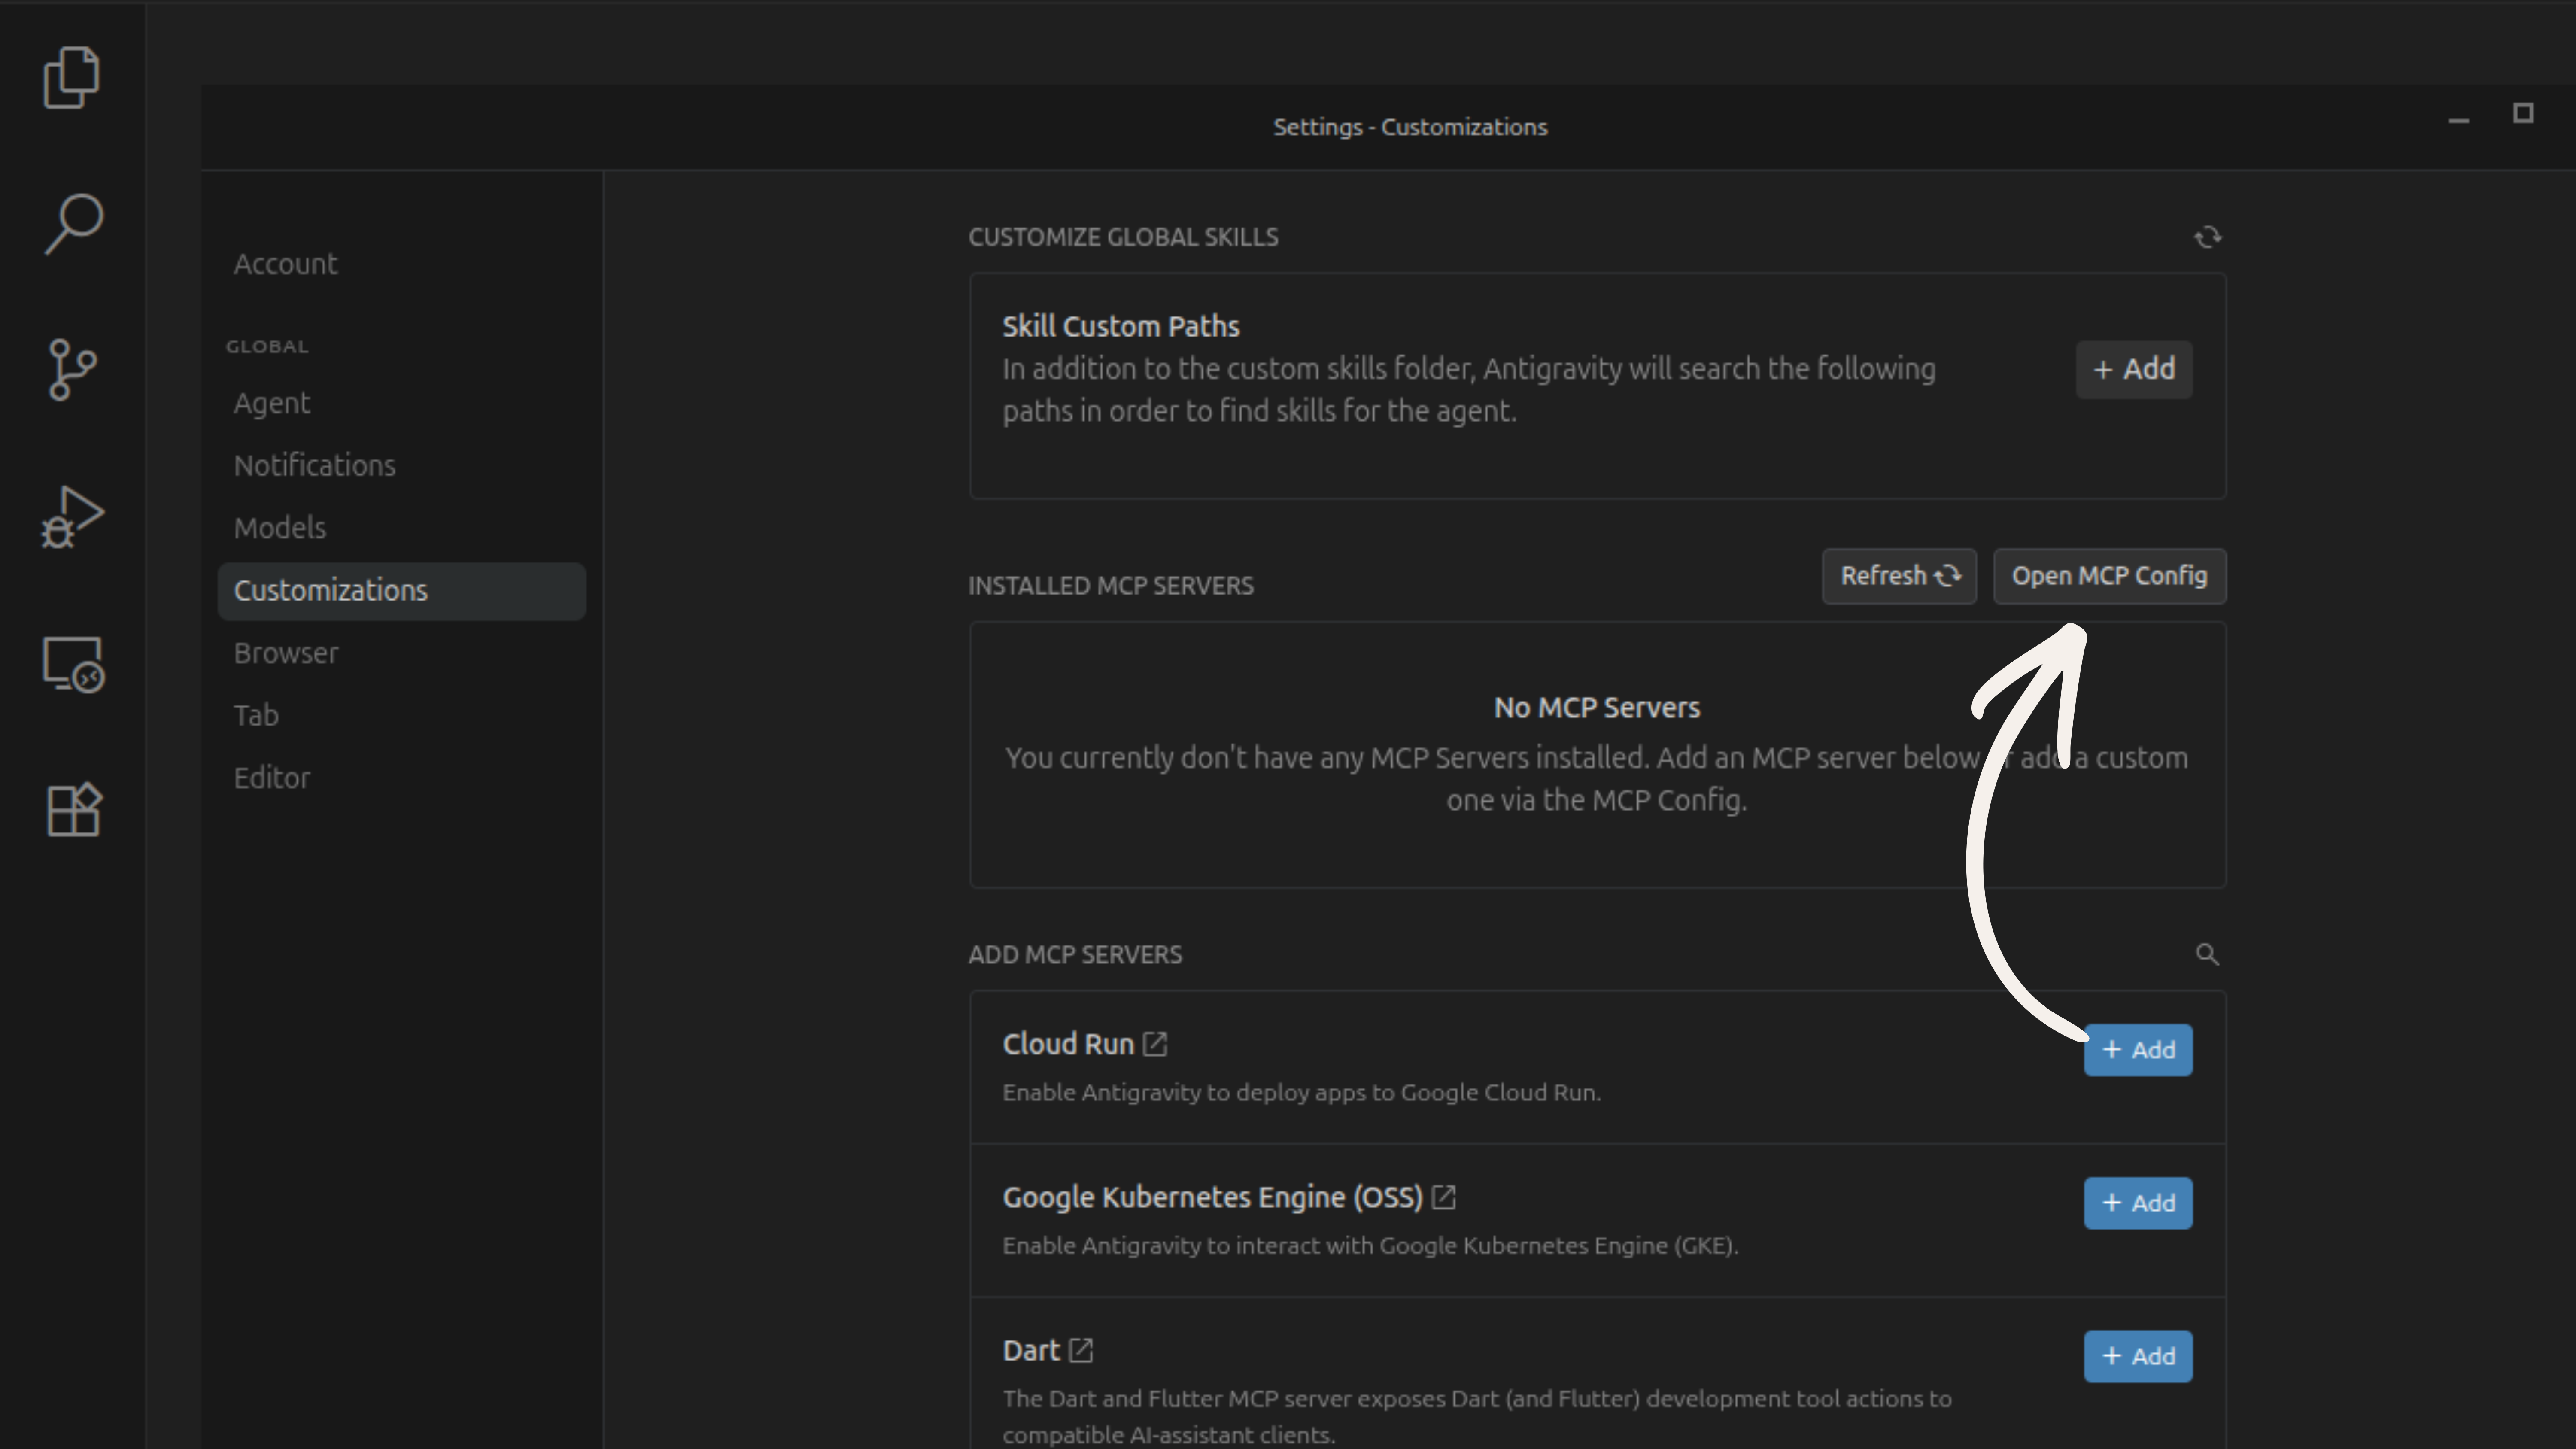Open Run and Debug icon
Image resolution: width=2576 pixels, height=1449 pixels.
point(72,517)
